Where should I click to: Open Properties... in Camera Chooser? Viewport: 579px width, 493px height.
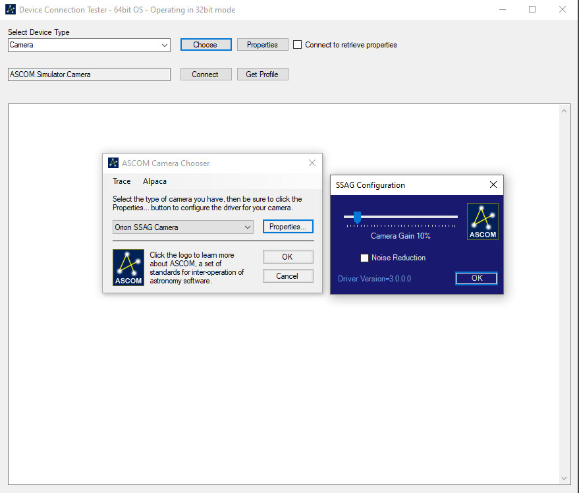[x=288, y=227]
